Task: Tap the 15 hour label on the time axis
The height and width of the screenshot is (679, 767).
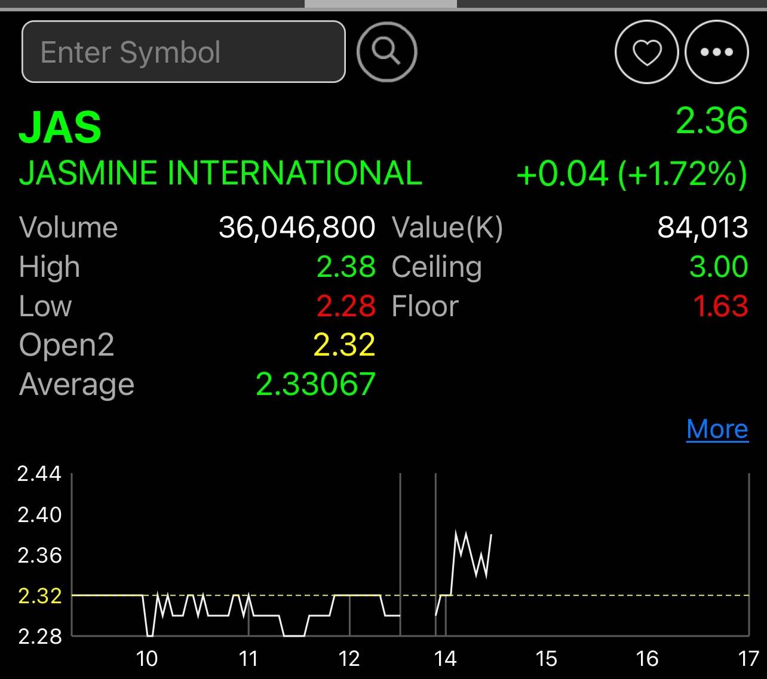Action: point(547,659)
